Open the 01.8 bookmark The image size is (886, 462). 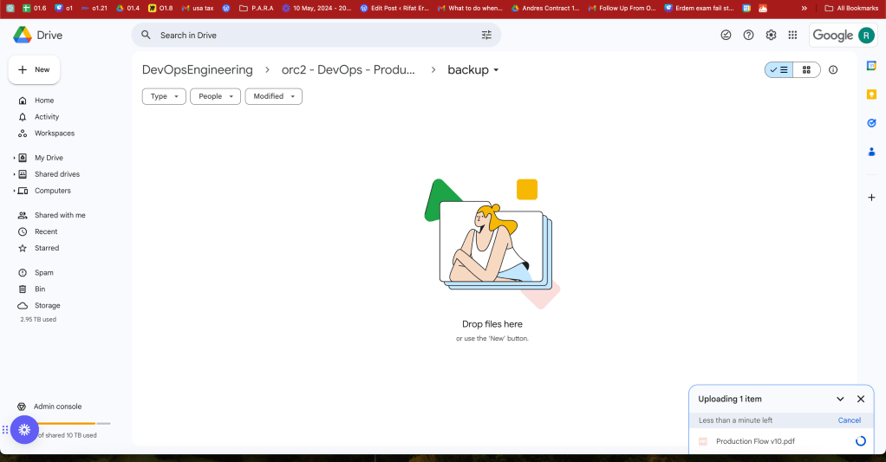pyautogui.click(x=160, y=9)
